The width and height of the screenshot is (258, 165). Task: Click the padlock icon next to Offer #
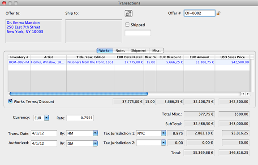click(x=219, y=13)
